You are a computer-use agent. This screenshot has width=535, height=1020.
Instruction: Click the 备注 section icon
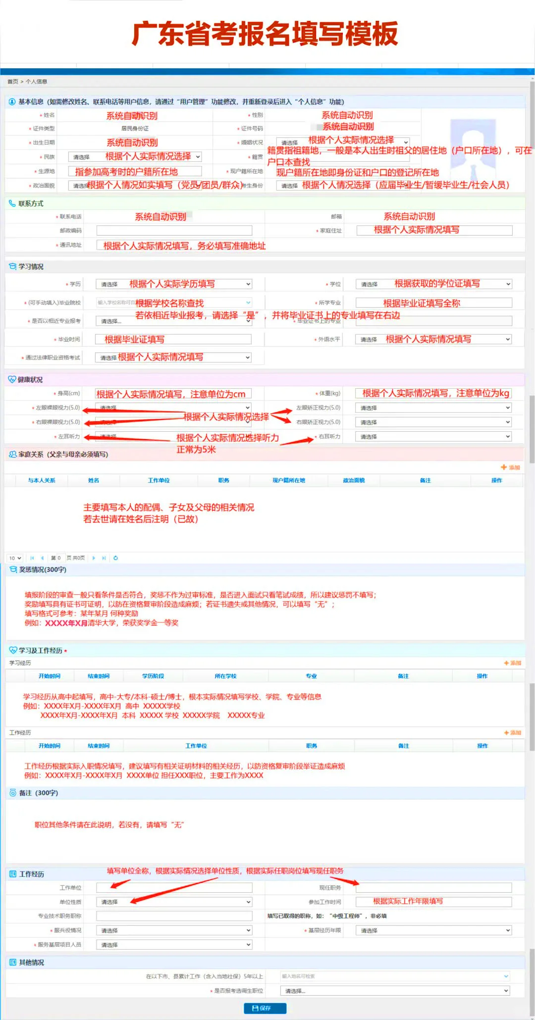tap(13, 793)
